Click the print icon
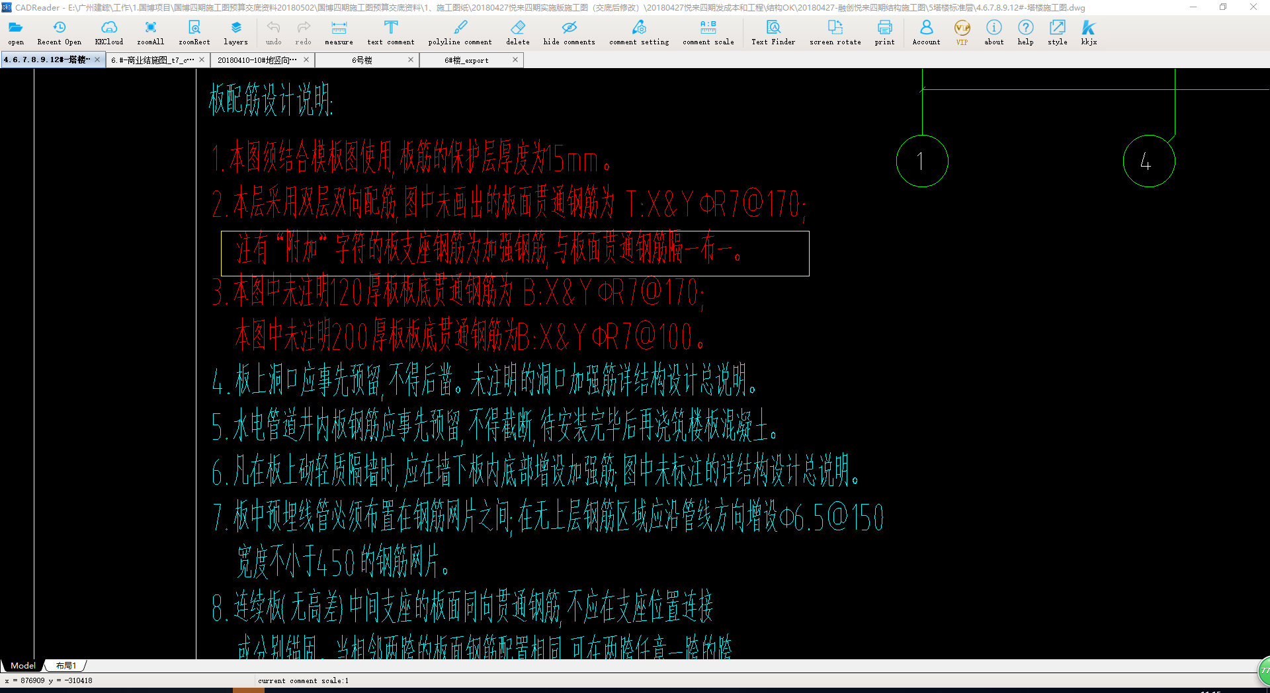This screenshot has width=1270, height=693. click(884, 32)
